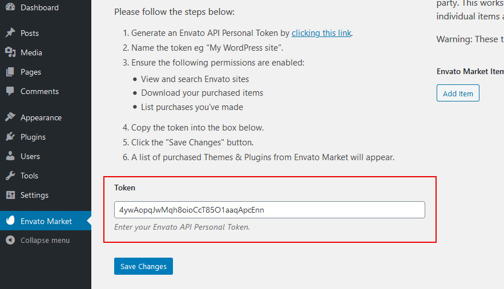The height and width of the screenshot is (289, 504).
Task: Focus the Token input field
Action: (x=269, y=210)
